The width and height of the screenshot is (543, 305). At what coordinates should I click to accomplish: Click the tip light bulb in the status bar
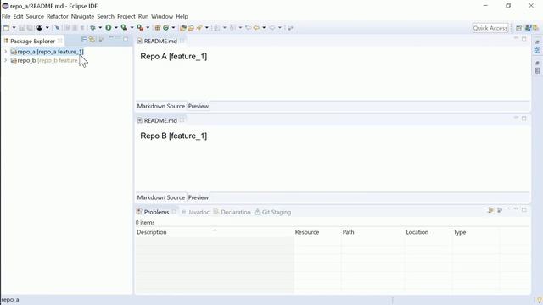coord(540,300)
